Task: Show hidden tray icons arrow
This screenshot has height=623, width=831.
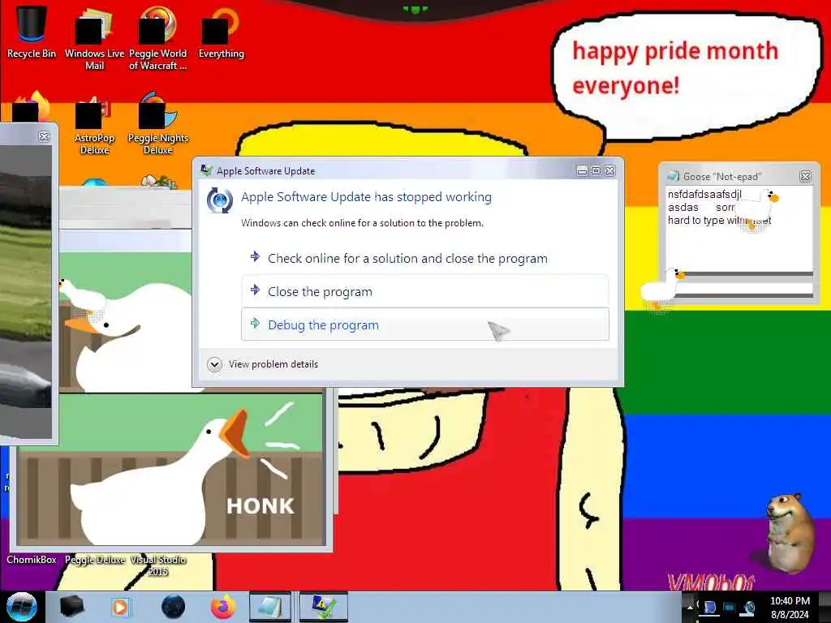Action: [x=690, y=607]
